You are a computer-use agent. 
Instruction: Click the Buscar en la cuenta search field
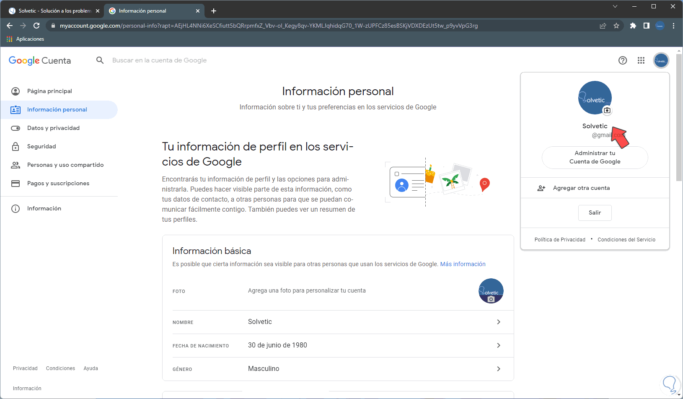click(x=159, y=60)
